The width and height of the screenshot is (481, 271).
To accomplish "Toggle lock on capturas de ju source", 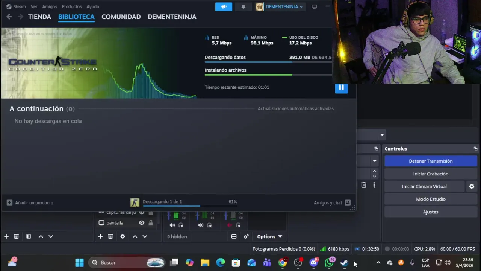I will (x=151, y=212).
